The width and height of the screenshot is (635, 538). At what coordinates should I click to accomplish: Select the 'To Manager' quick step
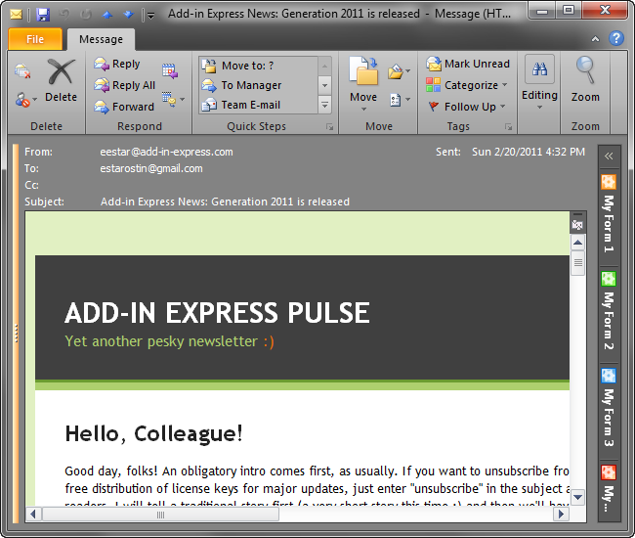click(x=258, y=85)
